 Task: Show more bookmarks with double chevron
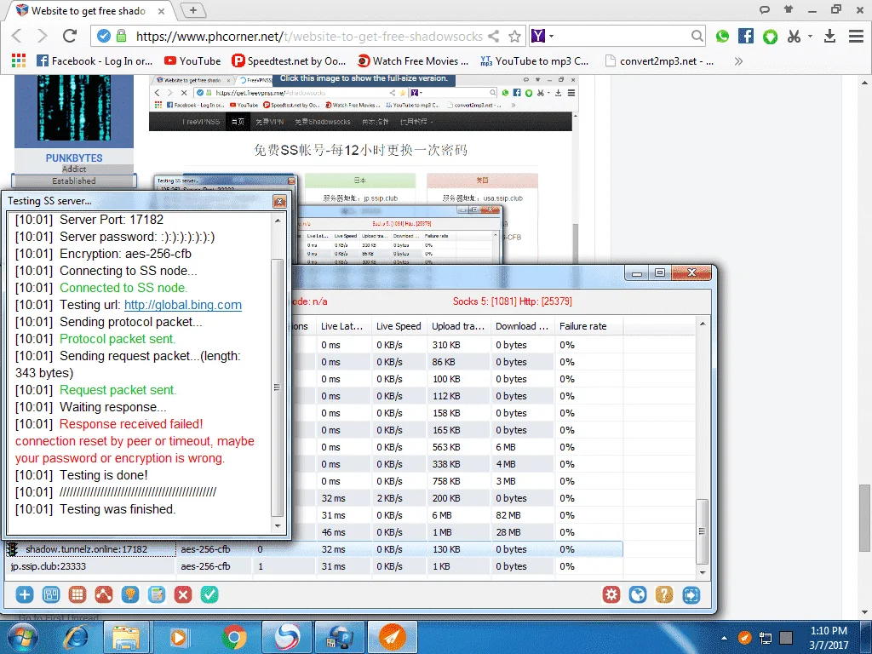(738, 61)
